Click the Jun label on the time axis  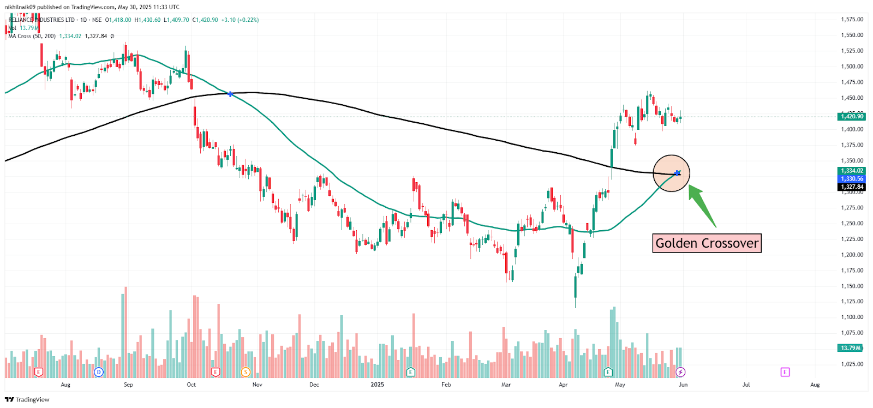[x=683, y=385]
